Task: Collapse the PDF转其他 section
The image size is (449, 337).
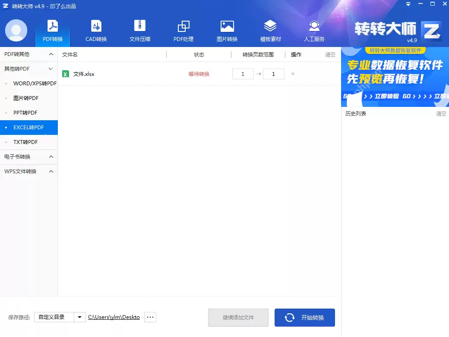Action: click(29, 54)
